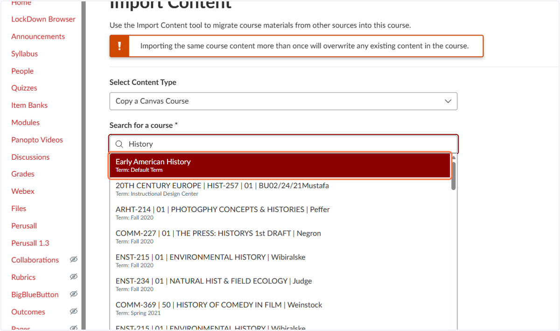Click the chevron arrow on Copy a Canvas Course

click(448, 101)
